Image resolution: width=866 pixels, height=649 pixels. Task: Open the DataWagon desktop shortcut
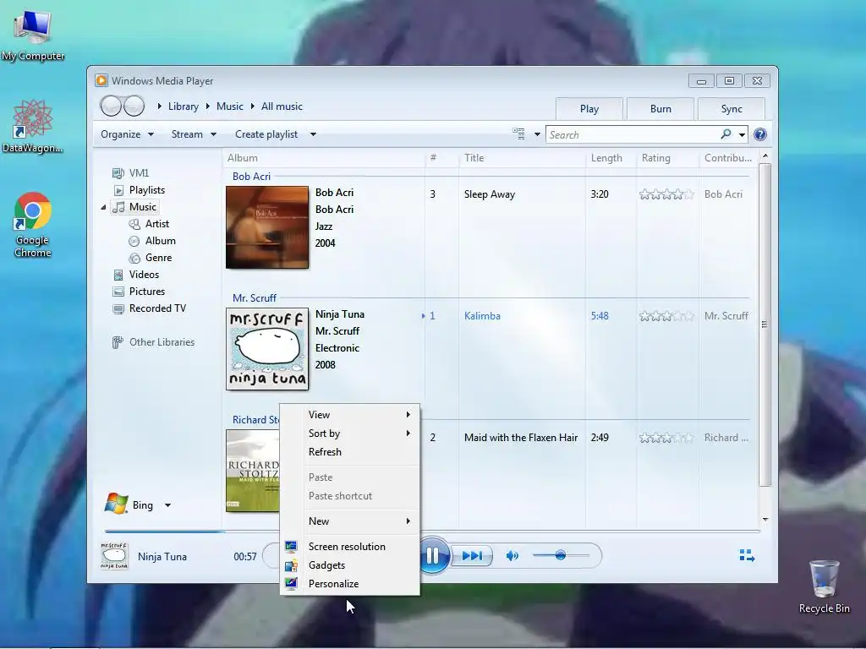tap(33, 127)
